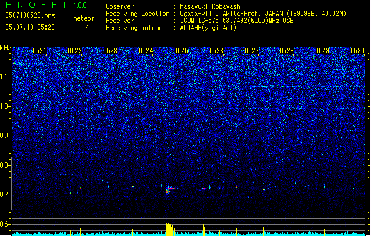Select the Ogata-vill. Akita-Pref. JAPAN location text
371x236 pixels.
pos(263,14)
